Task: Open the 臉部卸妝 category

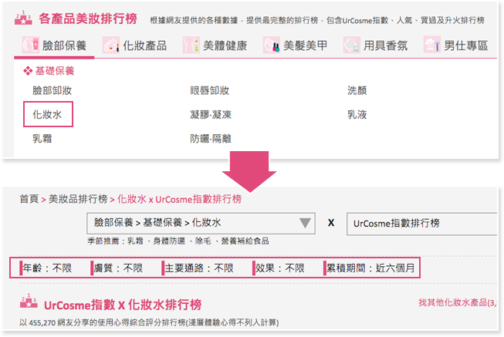Action: [x=52, y=90]
